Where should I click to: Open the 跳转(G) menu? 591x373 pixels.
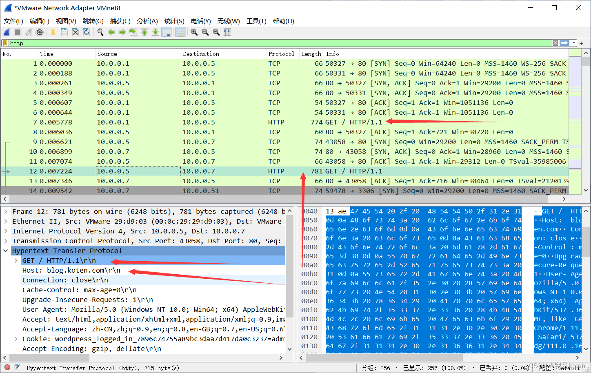coord(93,21)
